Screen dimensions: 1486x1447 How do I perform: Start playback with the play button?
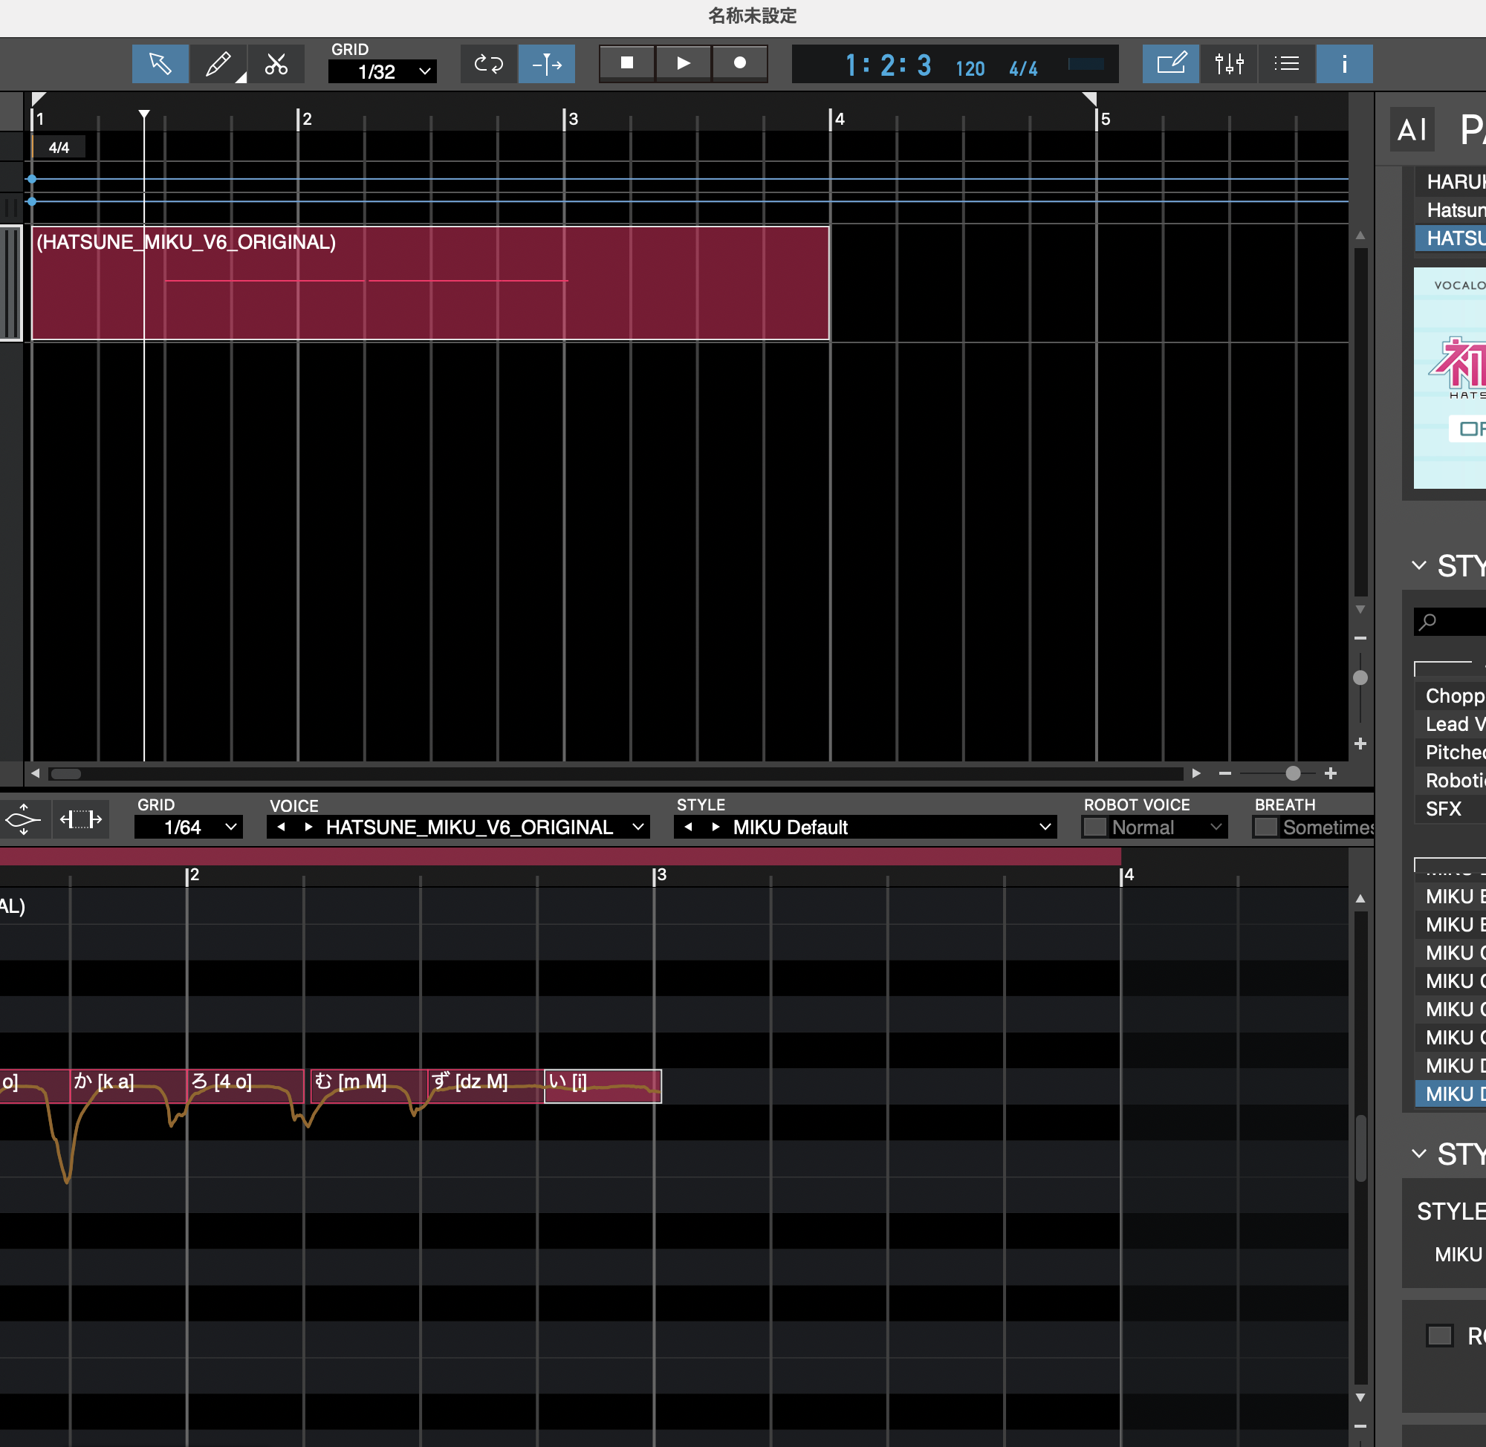point(684,63)
